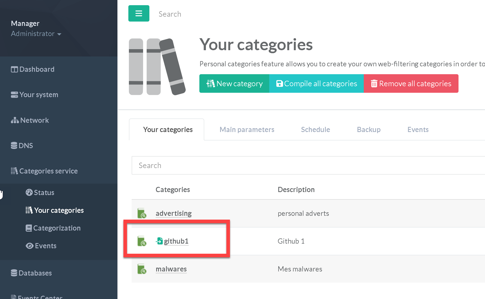The width and height of the screenshot is (485, 299).
Task: Open Dashboard from the sidebar
Action: (x=33, y=69)
